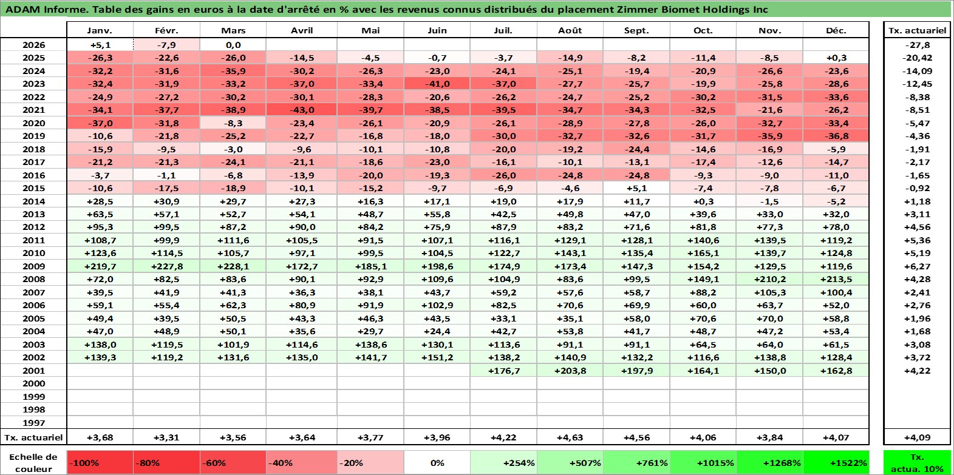This screenshot has height=475, width=954.
Task: Select the 2021 row label
Action: click(33, 110)
